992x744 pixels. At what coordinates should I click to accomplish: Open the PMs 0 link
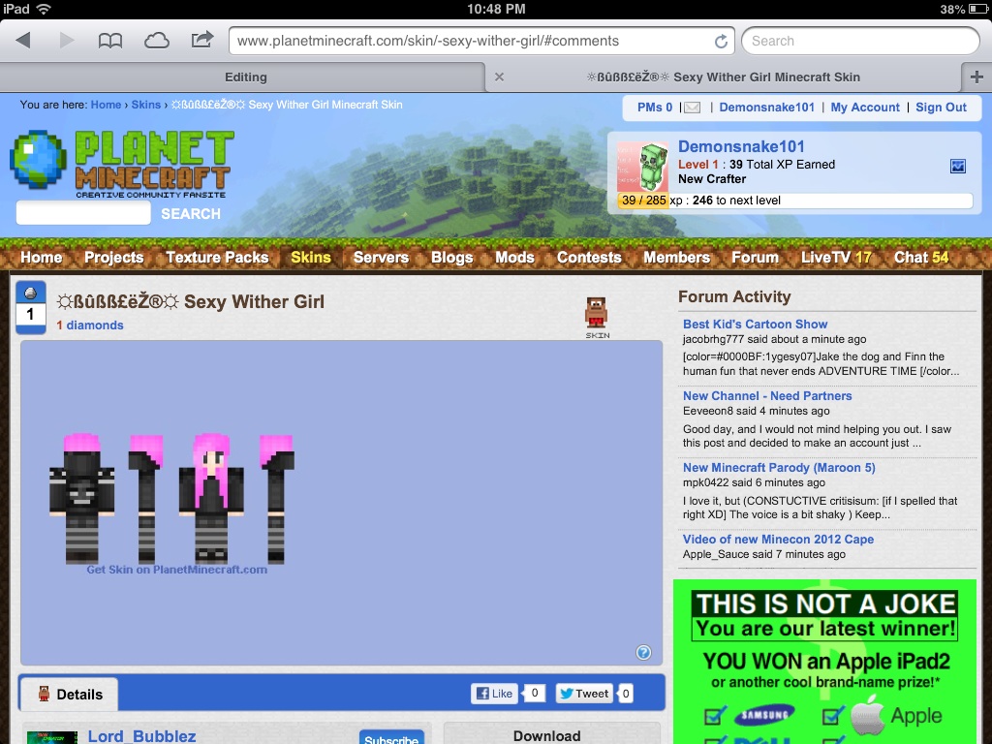[654, 108]
